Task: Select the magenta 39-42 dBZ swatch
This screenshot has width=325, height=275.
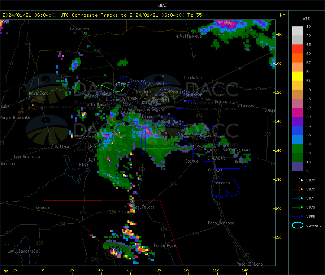Action: [x=298, y=112]
